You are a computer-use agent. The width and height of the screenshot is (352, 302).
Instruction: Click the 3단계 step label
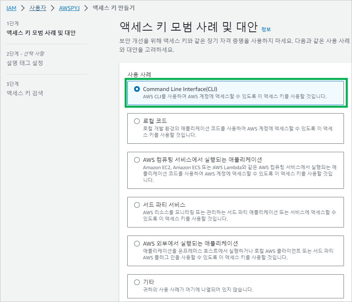click(12, 84)
